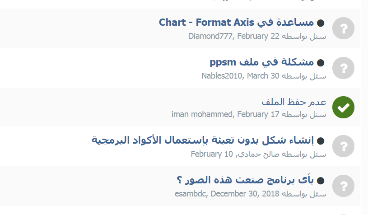Open topic بأى برنامج صنعت هذه الصور
The image size is (368, 215).
245,180
